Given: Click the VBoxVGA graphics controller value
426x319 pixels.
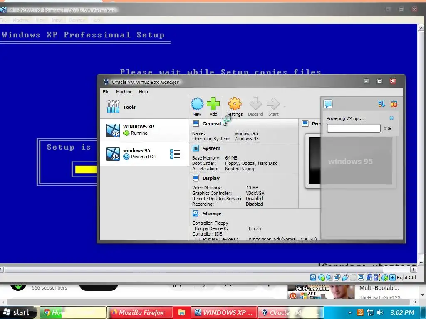Looking at the screenshot, I should [x=255, y=193].
